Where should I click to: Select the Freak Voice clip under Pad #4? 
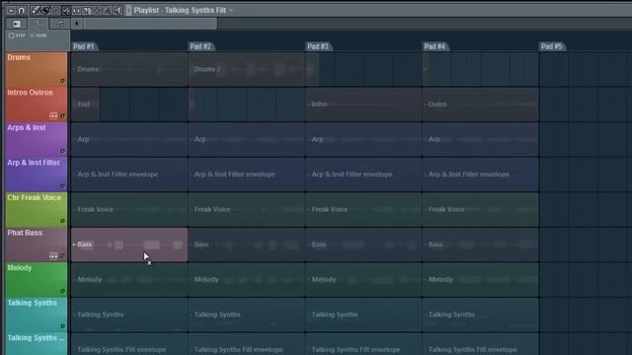tap(481, 210)
